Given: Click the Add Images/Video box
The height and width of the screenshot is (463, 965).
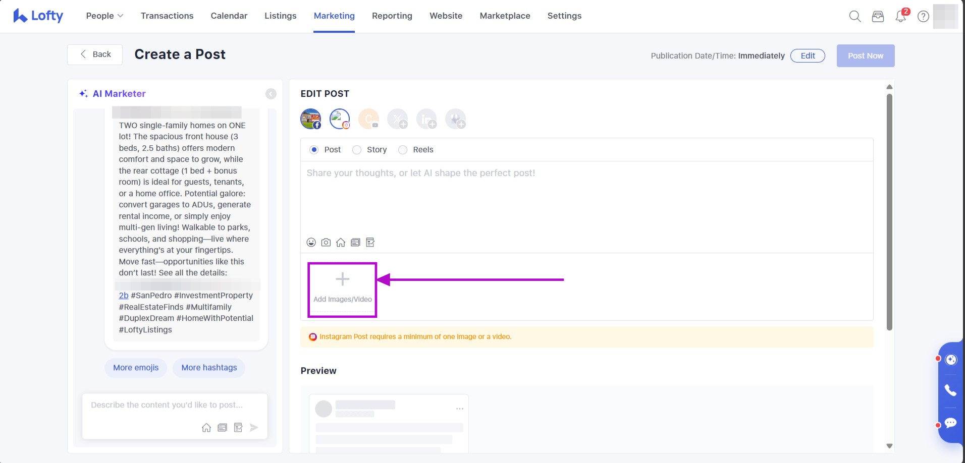Looking at the screenshot, I should pos(342,290).
